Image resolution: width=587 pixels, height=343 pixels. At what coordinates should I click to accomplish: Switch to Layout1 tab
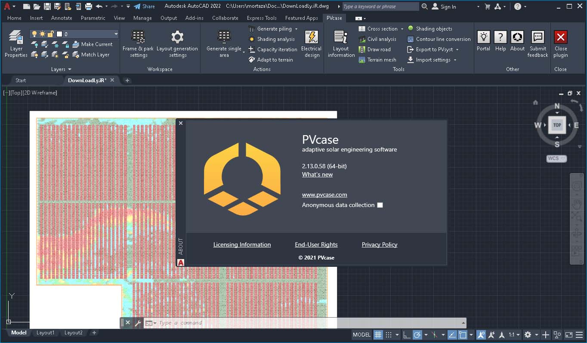(45, 333)
